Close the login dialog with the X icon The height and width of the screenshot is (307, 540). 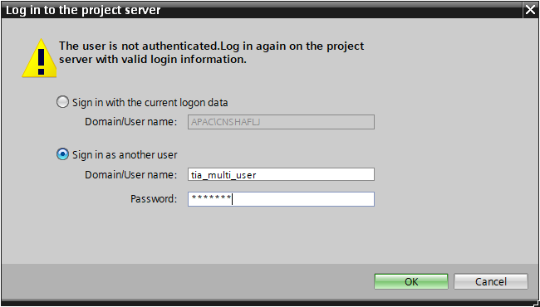pos(530,10)
